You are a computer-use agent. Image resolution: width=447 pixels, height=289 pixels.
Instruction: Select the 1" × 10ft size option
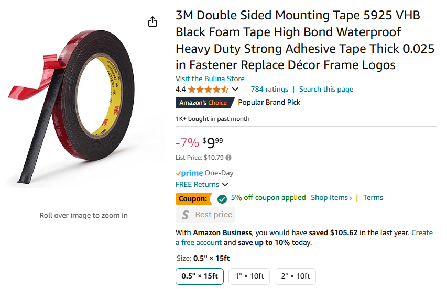coord(249,276)
